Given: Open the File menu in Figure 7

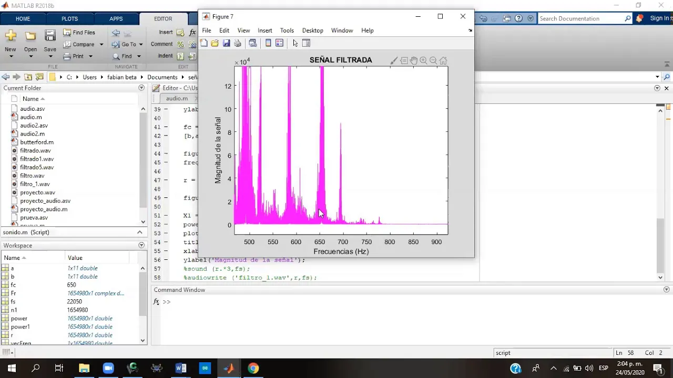Looking at the screenshot, I should pyautogui.click(x=207, y=30).
